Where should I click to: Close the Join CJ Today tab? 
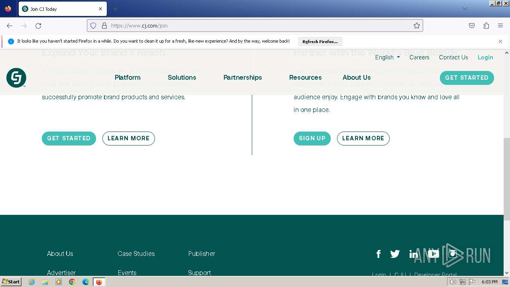pos(100,9)
